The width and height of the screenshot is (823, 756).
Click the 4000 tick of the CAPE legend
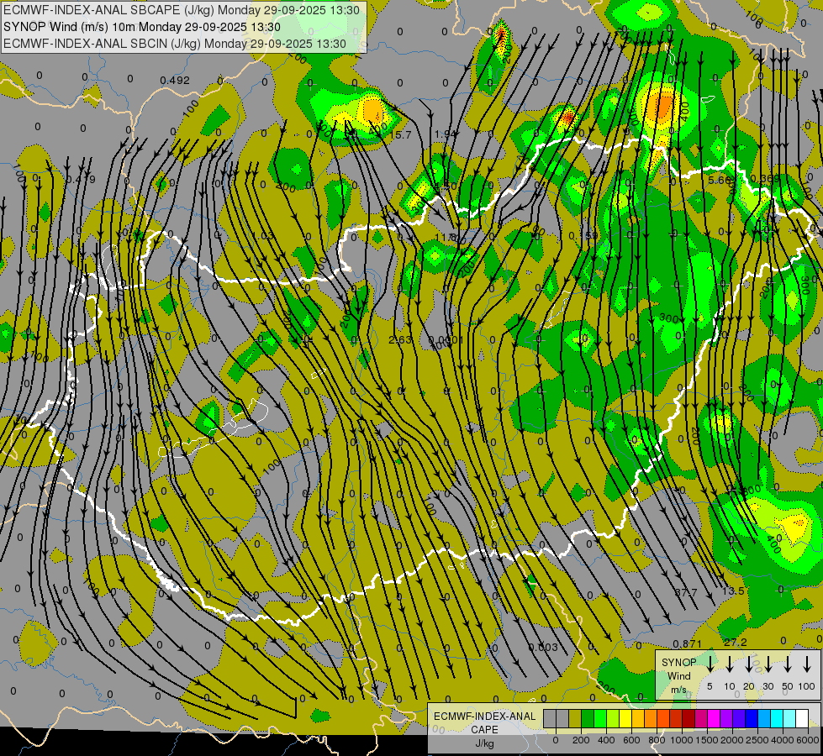click(783, 740)
